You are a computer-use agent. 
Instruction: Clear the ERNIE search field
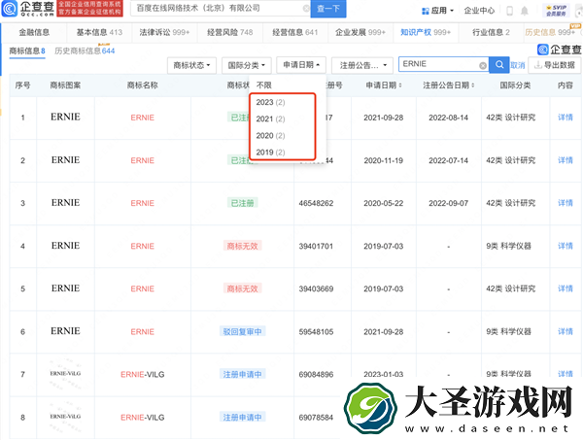(x=483, y=65)
